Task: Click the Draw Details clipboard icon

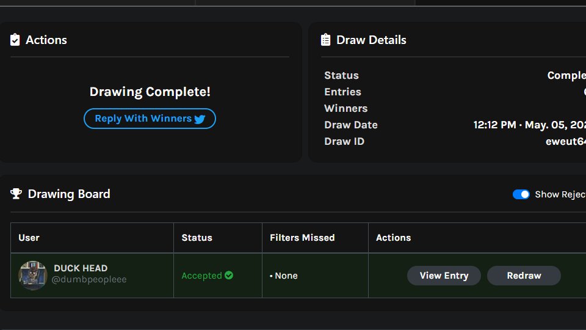Action: pos(325,40)
